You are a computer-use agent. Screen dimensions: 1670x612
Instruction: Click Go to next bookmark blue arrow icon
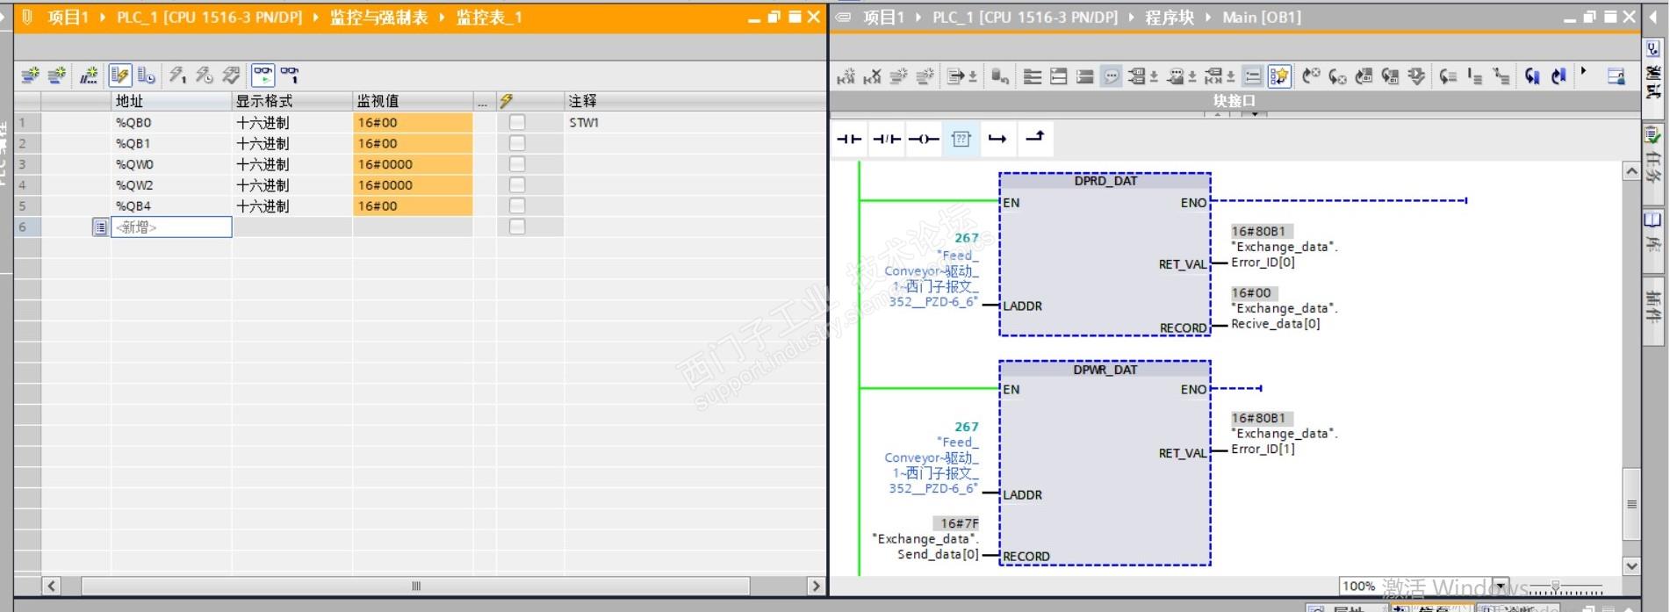[x=1532, y=77]
